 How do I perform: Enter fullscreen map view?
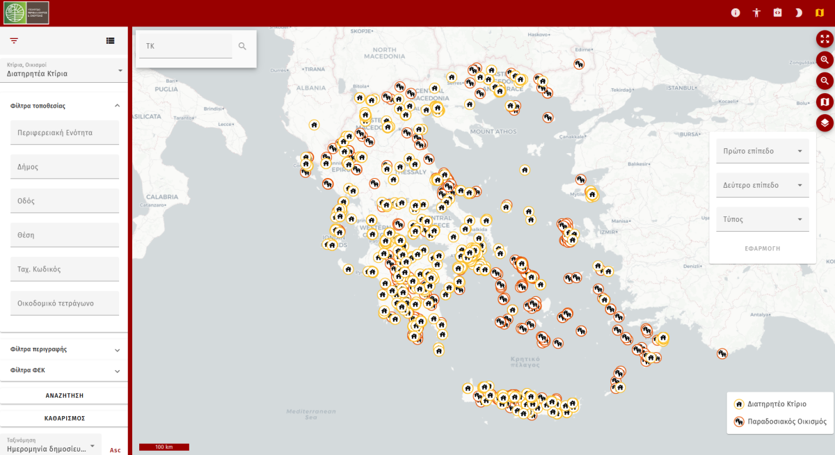(825, 38)
